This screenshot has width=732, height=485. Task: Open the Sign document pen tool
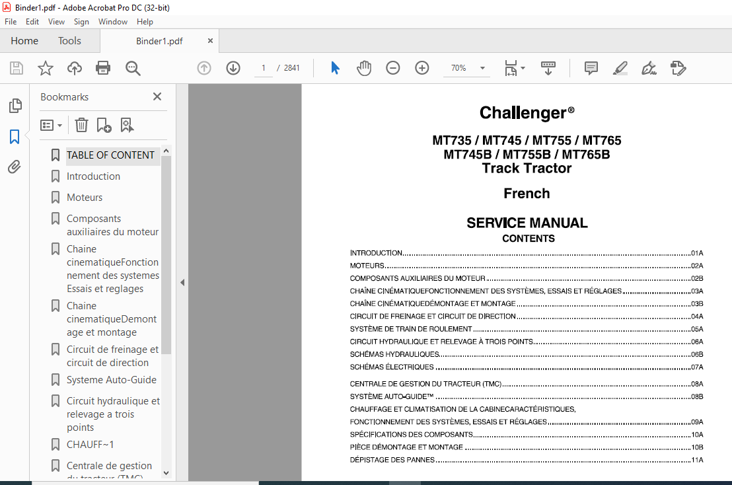click(649, 68)
